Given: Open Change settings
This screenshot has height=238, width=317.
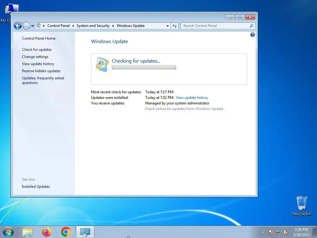Looking at the screenshot, I should coord(35,57).
